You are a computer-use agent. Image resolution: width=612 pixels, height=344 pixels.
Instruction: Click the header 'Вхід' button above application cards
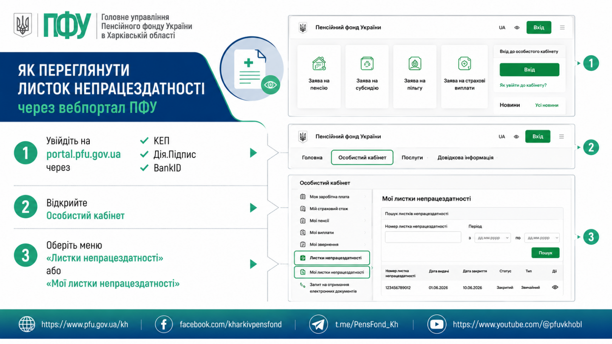pyautogui.click(x=538, y=28)
